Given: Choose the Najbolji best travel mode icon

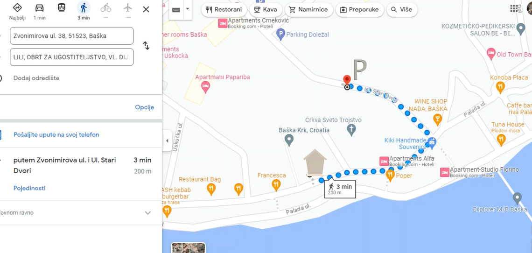Looking at the screenshot, I should (17, 7).
